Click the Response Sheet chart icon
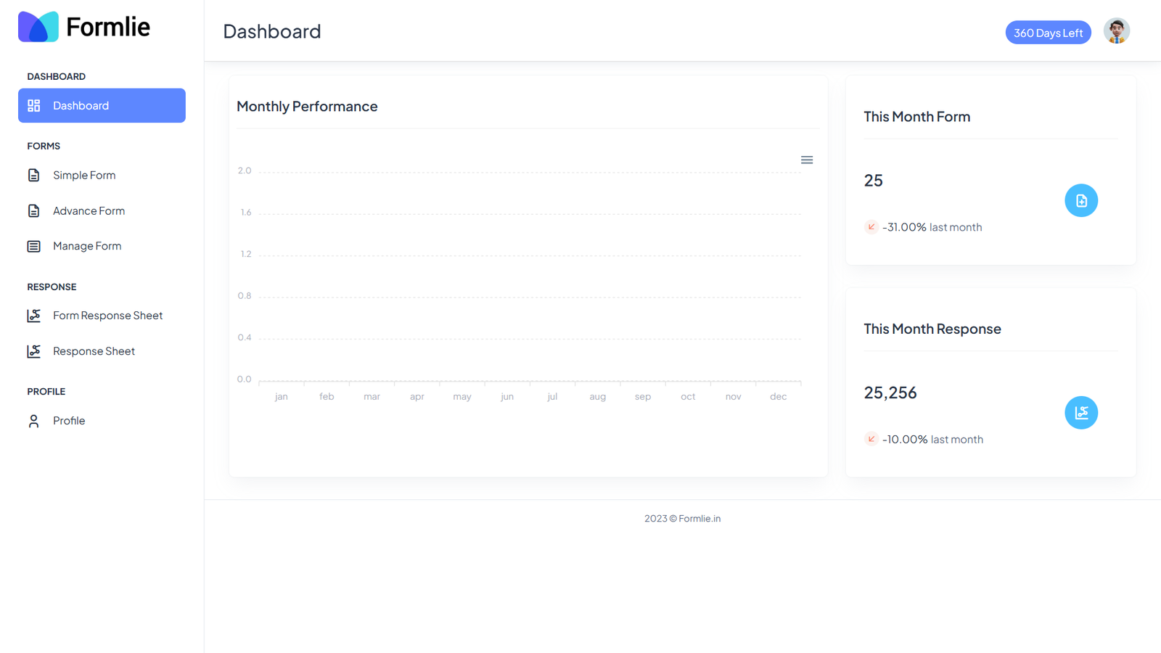Viewport: 1161px width, 653px height. (34, 351)
